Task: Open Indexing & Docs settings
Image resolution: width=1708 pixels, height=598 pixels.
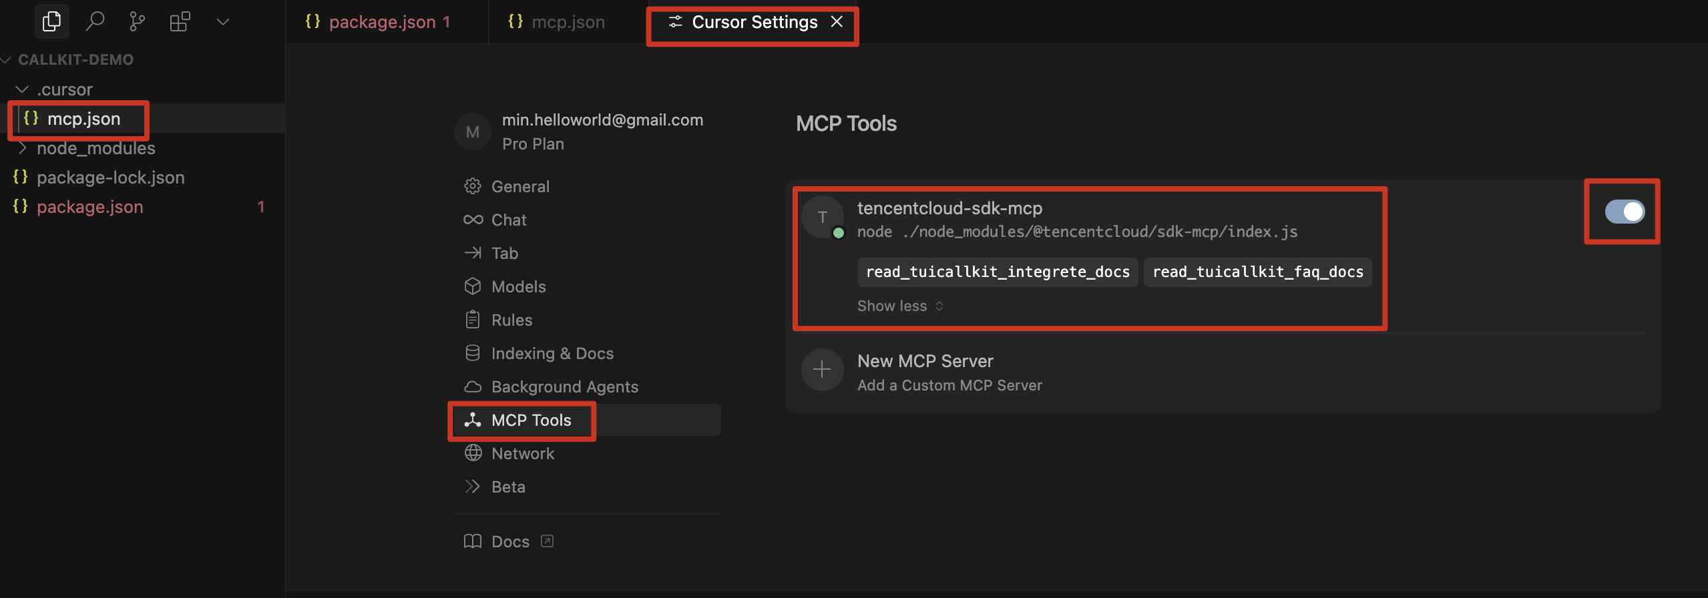Action: [588, 353]
